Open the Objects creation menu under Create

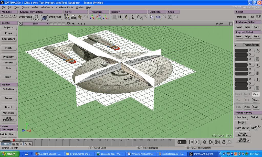8,28
